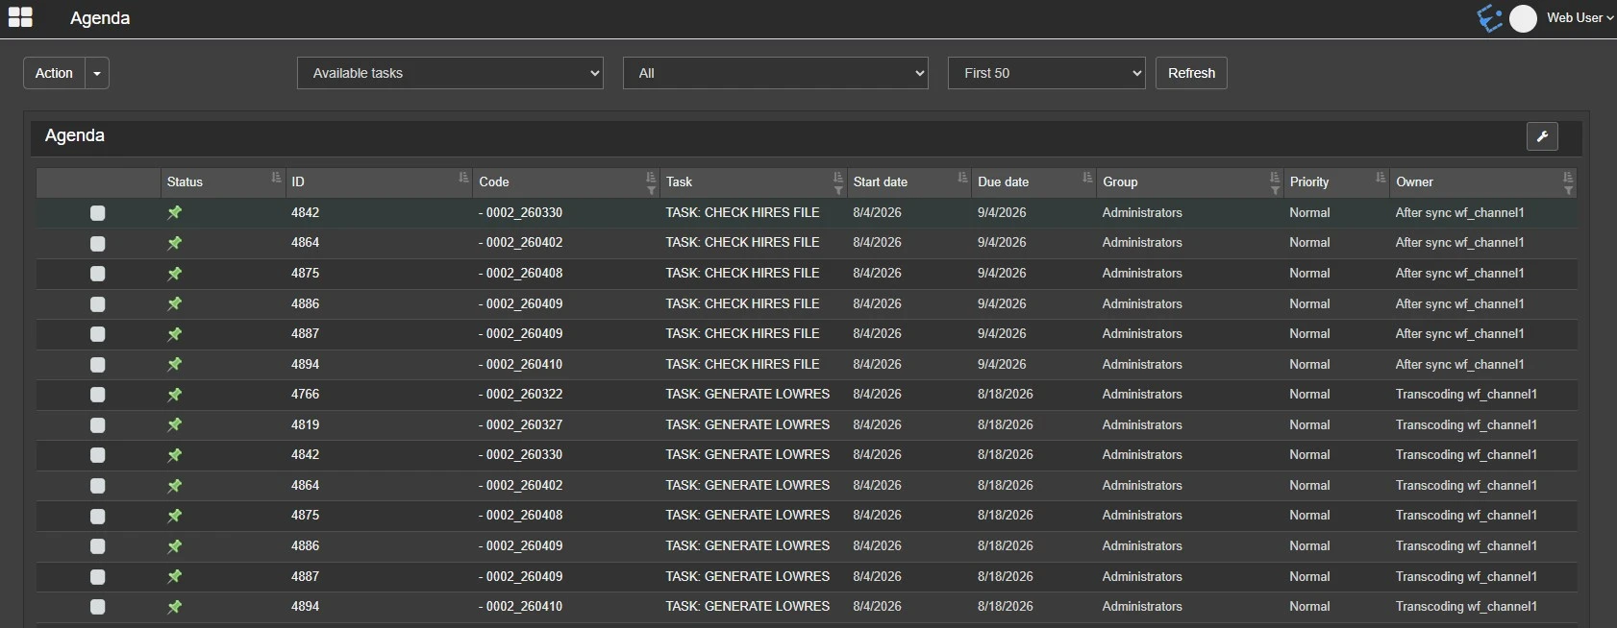1617x628 pixels.
Task: Sort using the Code column sort icon
Action: click(651, 177)
